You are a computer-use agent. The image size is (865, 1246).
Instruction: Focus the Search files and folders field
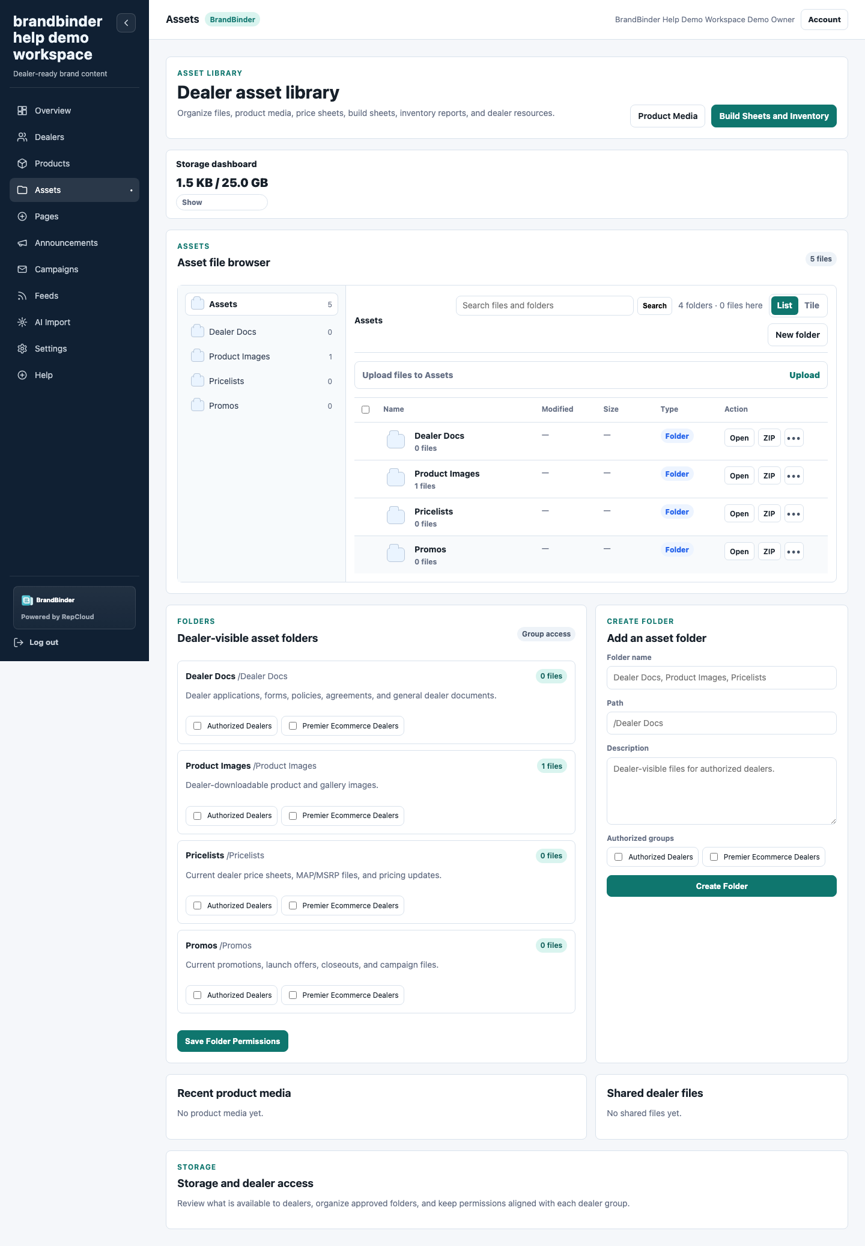click(544, 305)
